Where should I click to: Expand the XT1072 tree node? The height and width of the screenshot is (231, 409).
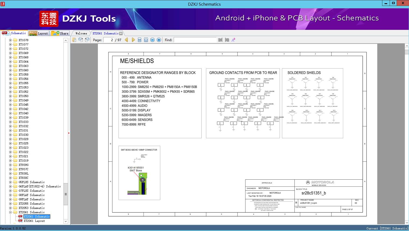[x=10, y=49]
